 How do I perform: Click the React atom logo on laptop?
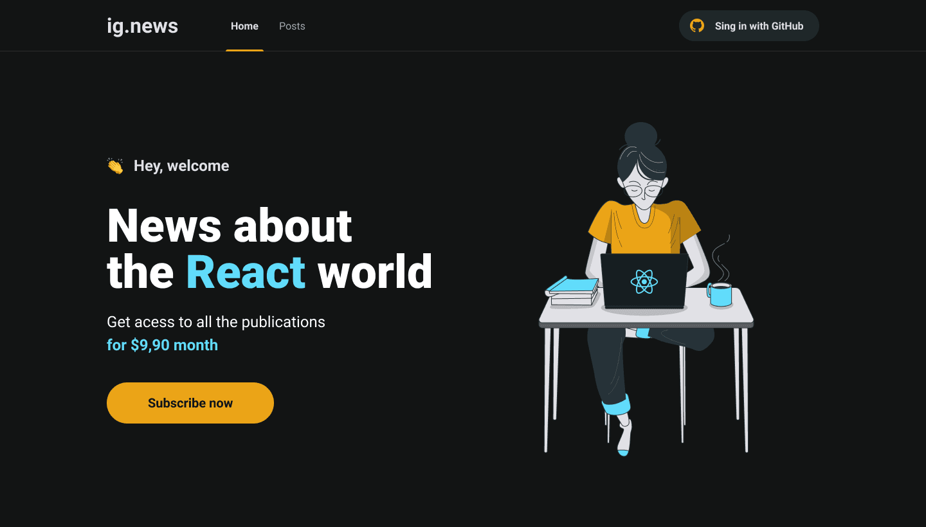click(x=643, y=281)
